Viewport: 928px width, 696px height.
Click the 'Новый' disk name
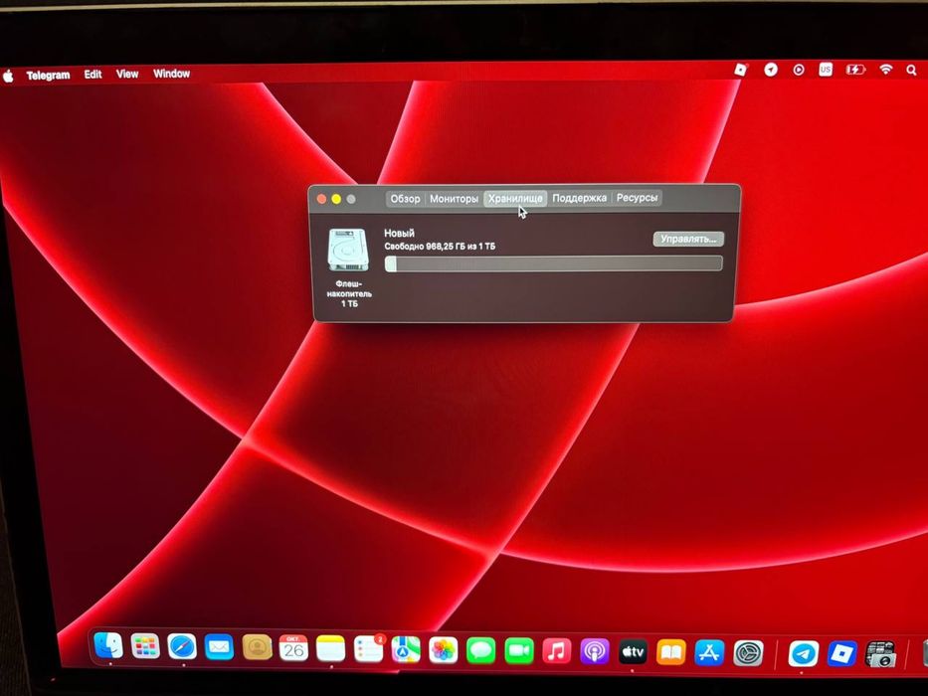pos(399,234)
